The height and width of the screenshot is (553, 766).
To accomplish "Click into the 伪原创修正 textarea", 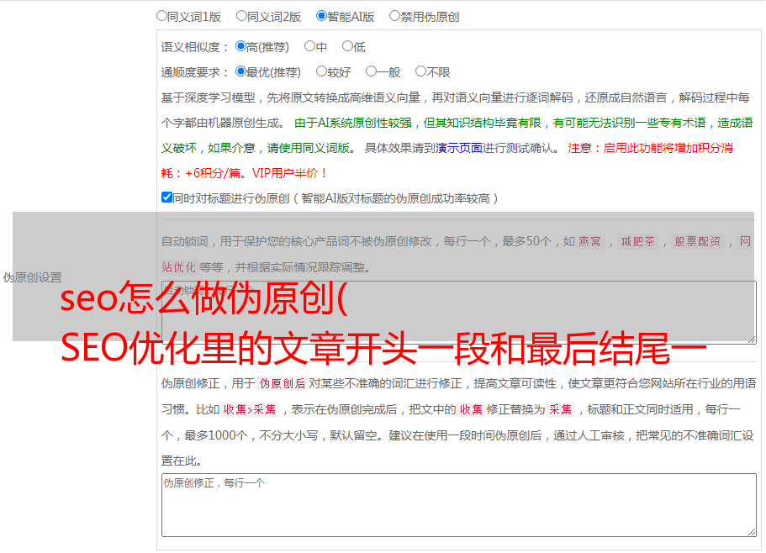I will click(459, 505).
